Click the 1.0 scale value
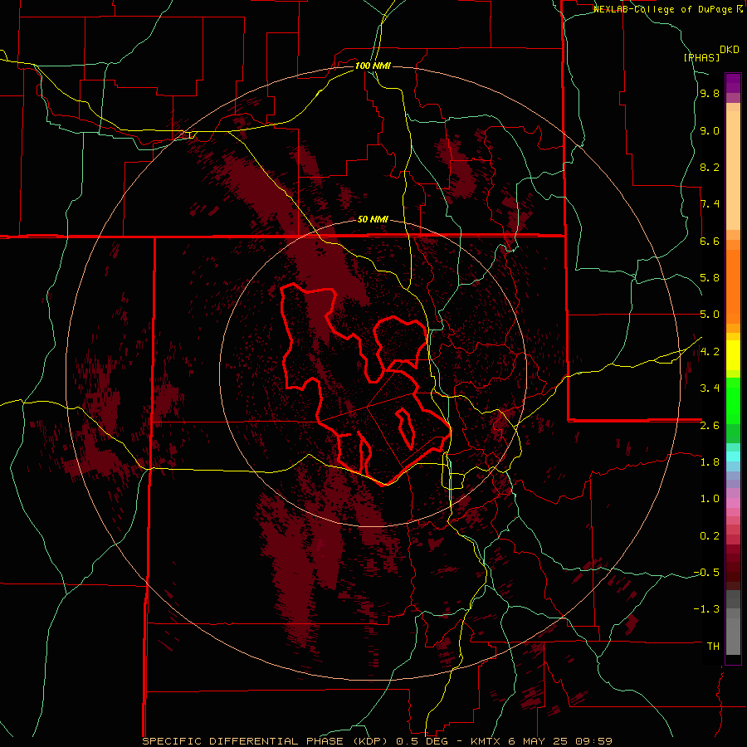Screen dimensions: 747x747 [710, 499]
